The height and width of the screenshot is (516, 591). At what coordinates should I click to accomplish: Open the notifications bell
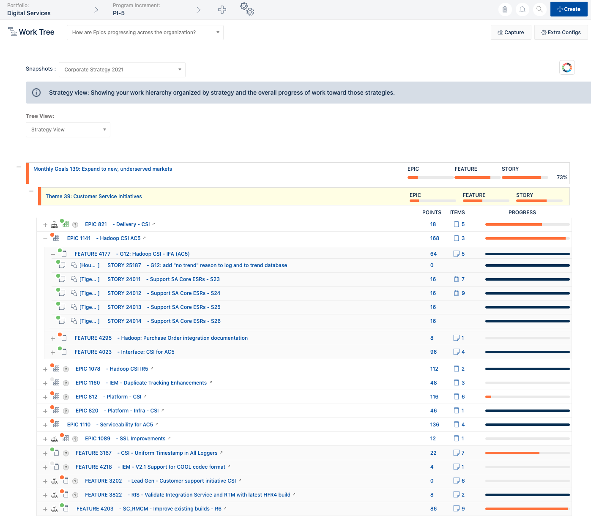(x=523, y=9)
